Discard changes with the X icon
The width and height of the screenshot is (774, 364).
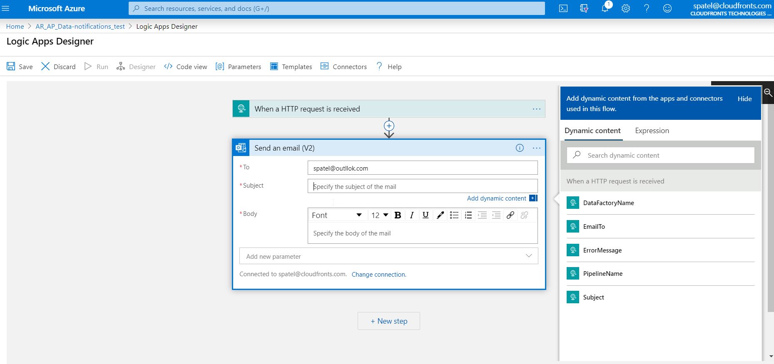point(45,67)
